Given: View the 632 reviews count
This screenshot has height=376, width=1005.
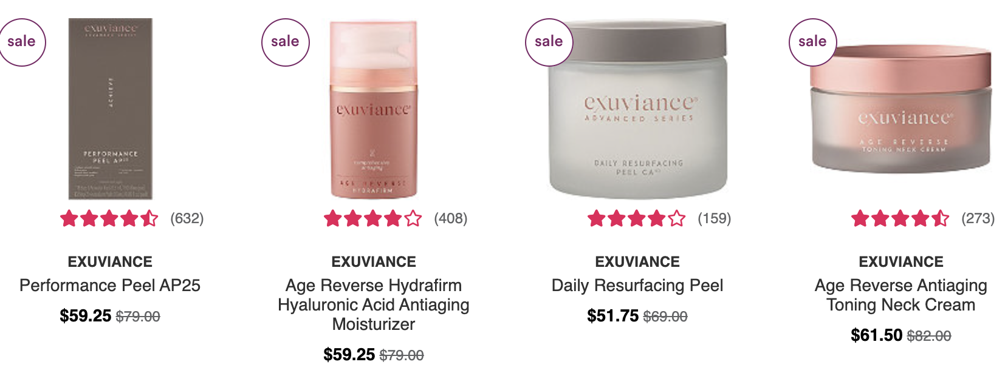Looking at the screenshot, I should (187, 218).
